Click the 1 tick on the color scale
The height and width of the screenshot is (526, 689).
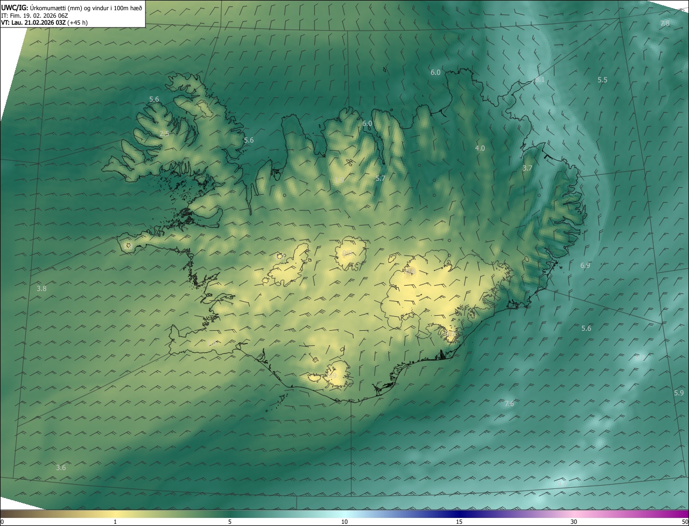115,522
